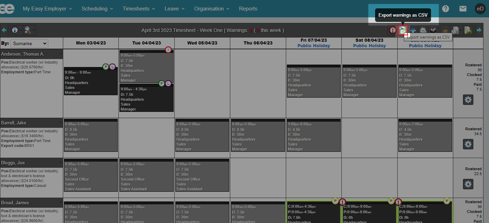Viewport: 489px width, 223px height.
Task: Click the document with clock toolbar icon
Action: [455, 30]
